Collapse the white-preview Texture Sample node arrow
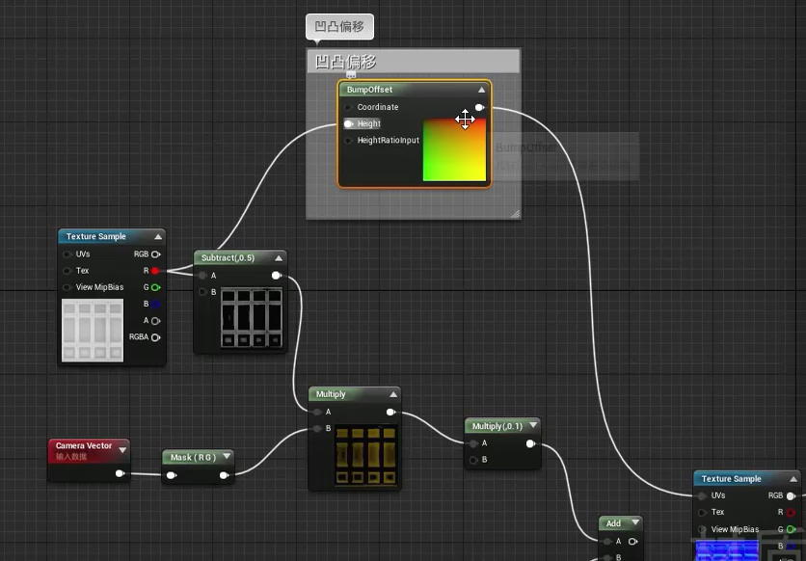Image resolution: width=806 pixels, height=561 pixels. point(158,237)
